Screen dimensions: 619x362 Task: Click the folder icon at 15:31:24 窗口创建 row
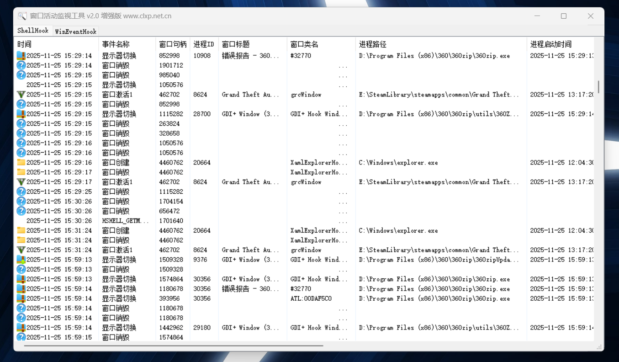point(21,231)
